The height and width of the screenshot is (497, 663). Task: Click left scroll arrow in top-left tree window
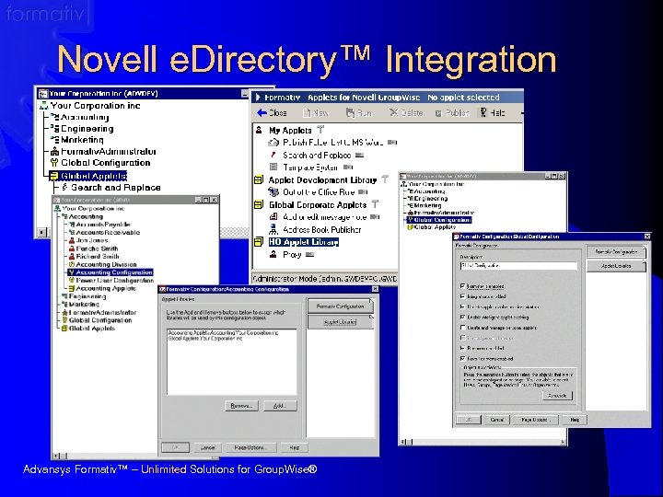[x=41, y=233]
